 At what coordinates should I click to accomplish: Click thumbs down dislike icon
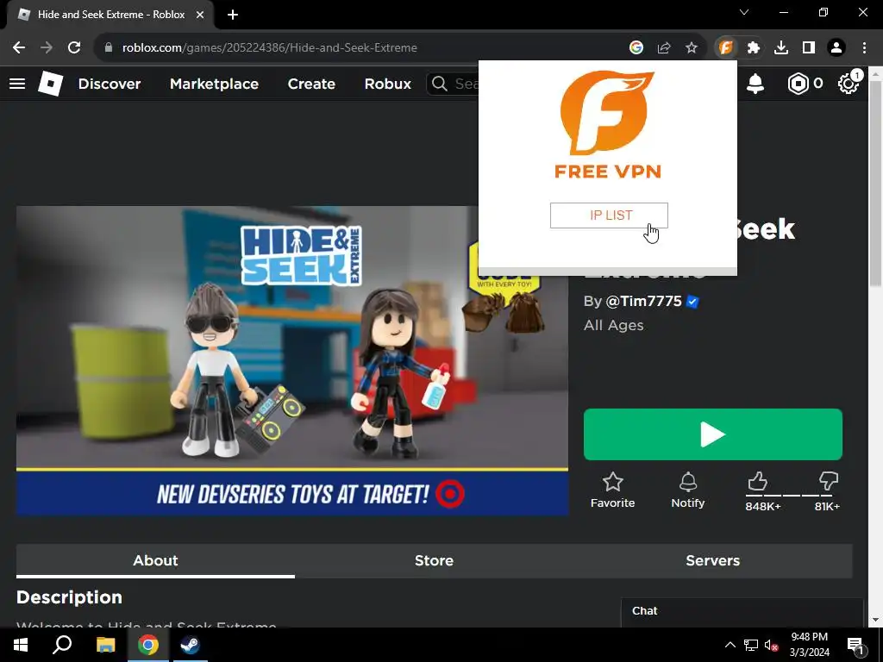click(829, 482)
